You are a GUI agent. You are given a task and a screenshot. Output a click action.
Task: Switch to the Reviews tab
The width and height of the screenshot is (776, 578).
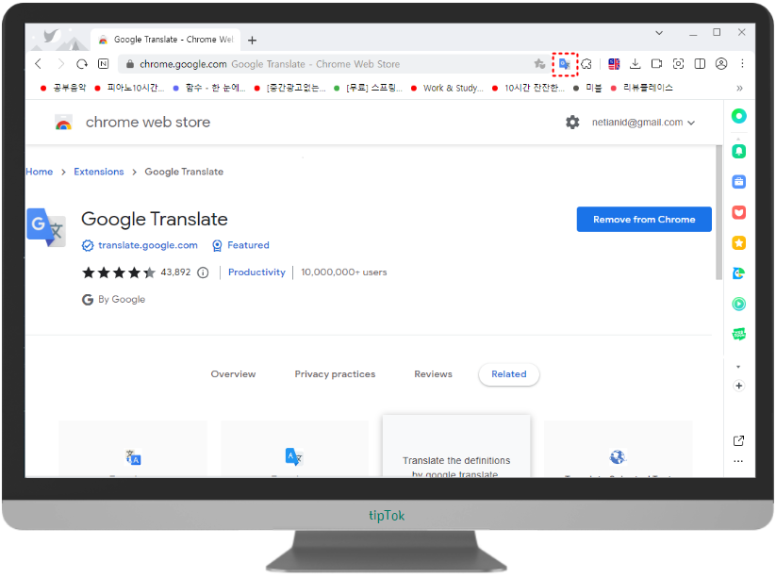(433, 374)
